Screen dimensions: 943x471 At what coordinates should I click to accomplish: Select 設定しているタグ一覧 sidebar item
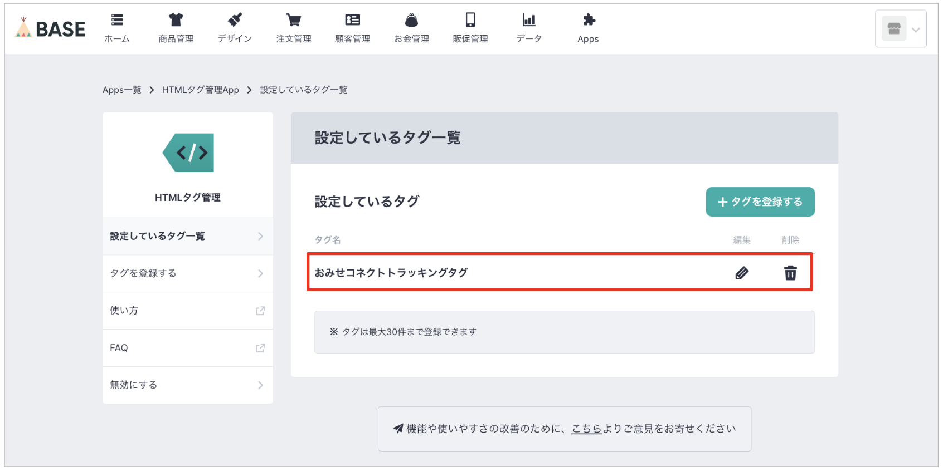pyautogui.click(x=188, y=236)
